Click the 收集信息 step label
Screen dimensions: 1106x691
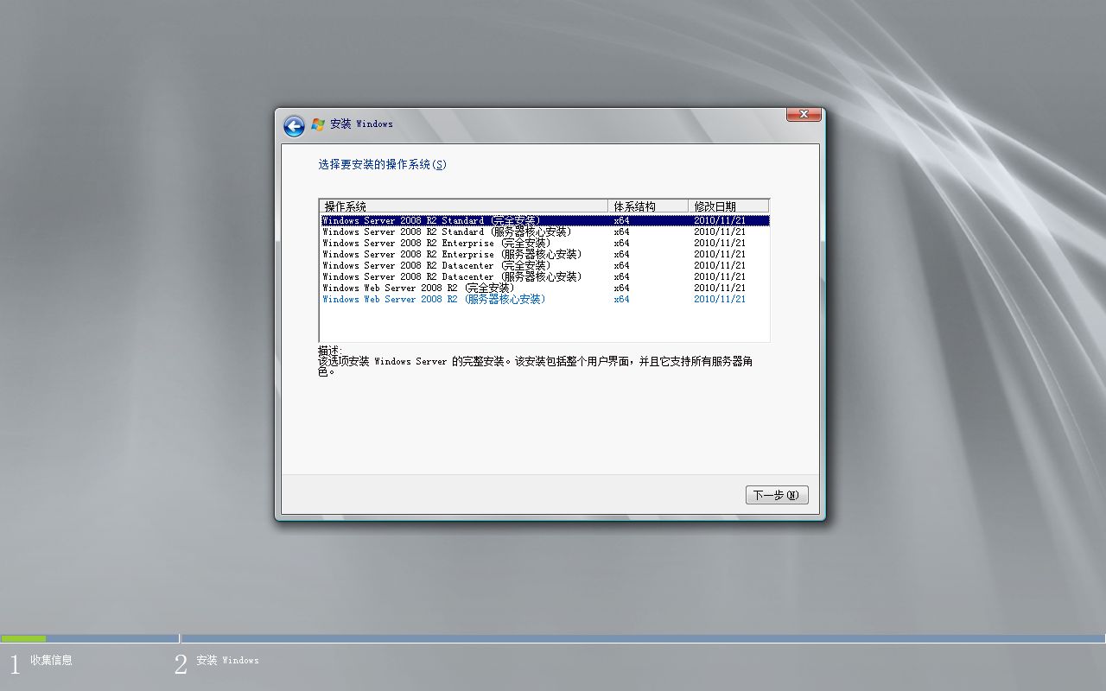pos(51,660)
